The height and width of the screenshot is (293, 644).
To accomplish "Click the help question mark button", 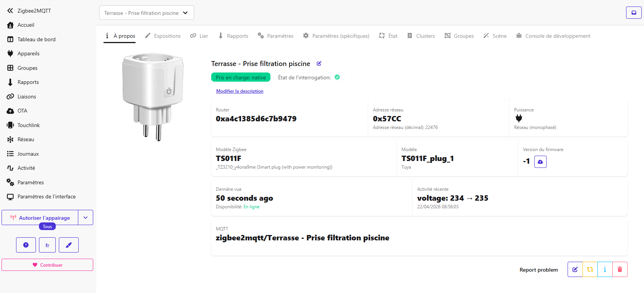I will (x=26, y=245).
